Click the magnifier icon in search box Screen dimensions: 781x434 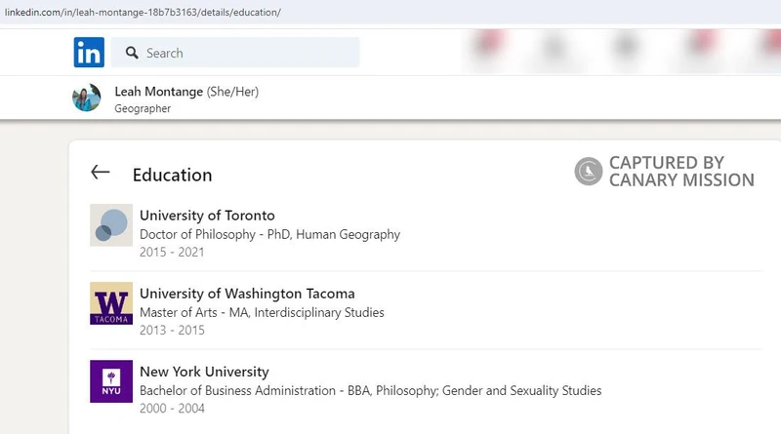point(132,53)
